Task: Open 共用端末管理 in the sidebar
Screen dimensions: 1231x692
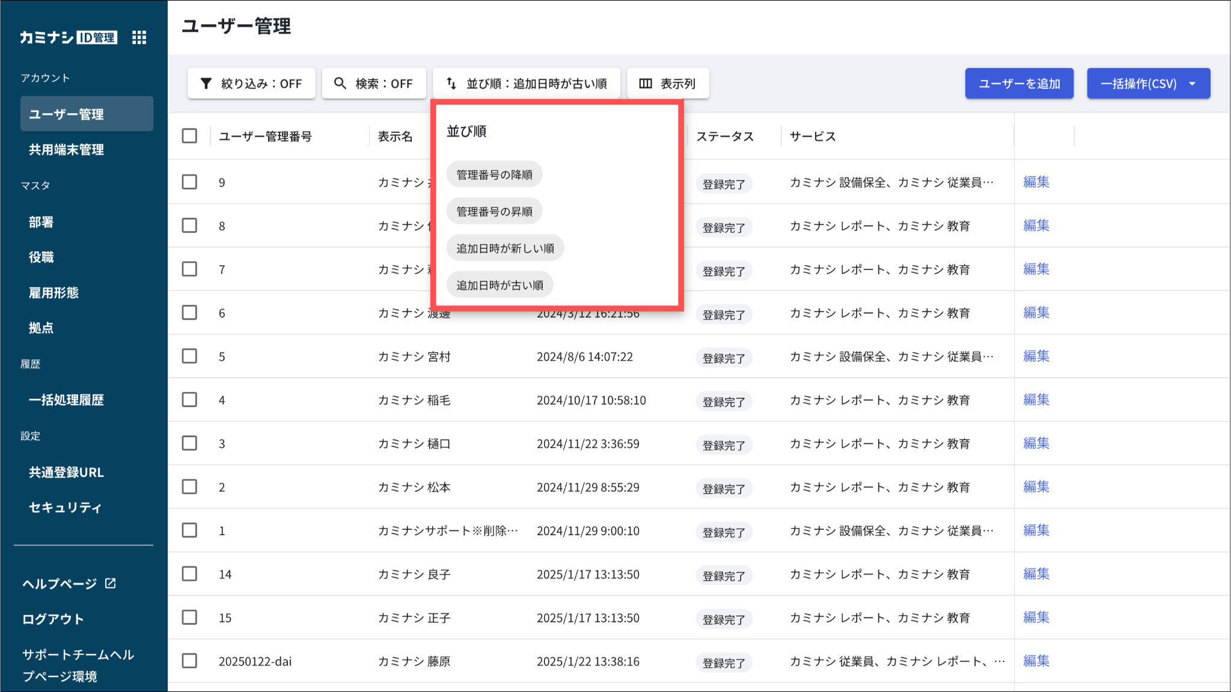Action: click(66, 150)
